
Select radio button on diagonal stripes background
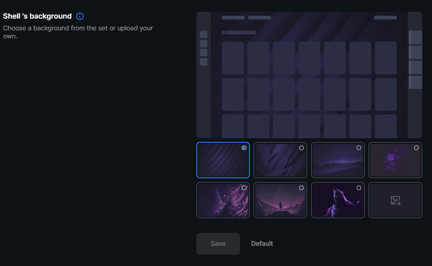click(244, 148)
